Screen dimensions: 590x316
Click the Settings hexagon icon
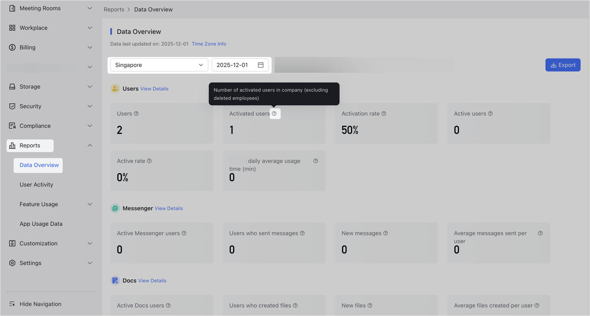[x=12, y=263]
